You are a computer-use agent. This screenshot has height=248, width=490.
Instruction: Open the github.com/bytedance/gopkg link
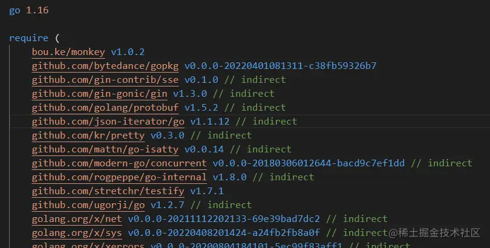tap(105, 66)
